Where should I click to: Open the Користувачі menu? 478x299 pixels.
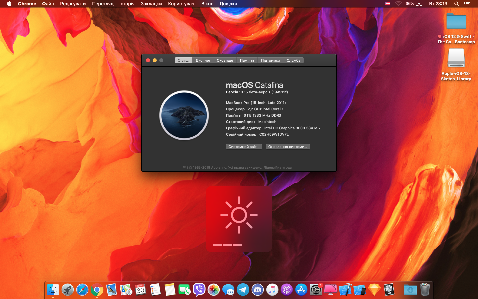click(182, 4)
